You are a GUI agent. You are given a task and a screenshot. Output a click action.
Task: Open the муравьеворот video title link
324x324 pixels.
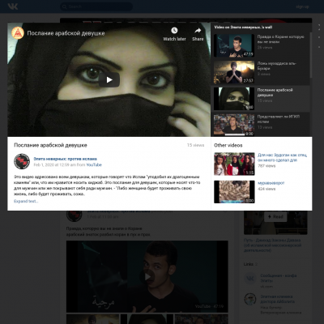tap(271, 183)
